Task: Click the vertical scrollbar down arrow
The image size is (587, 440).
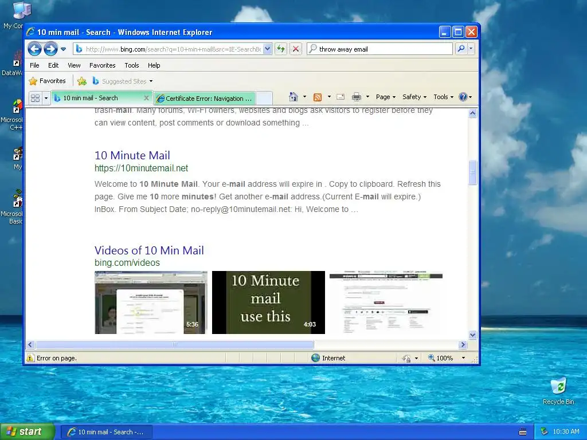Action: tap(472, 335)
